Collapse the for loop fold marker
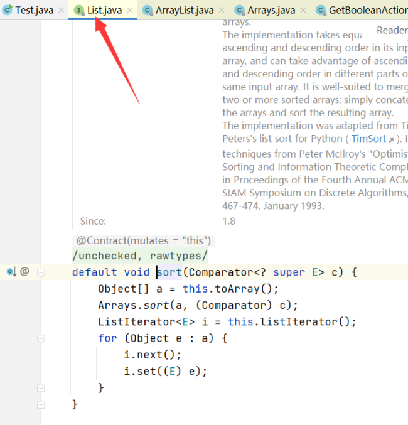The image size is (408, 425). pyautogui.click(x=41, y=338)
